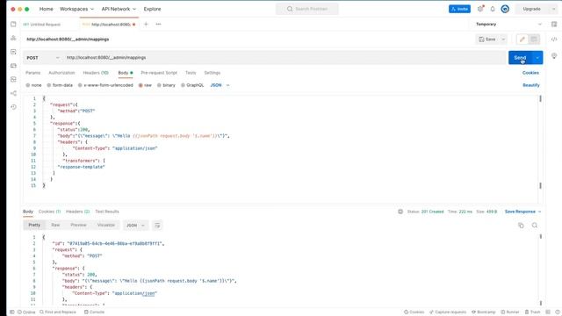Click the Send button
562x316 pixels.
click(x=520, y=58)
